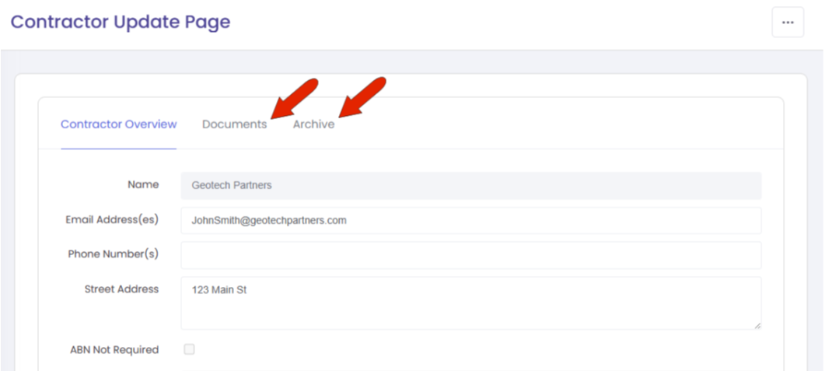Focus the Email Address(es) input field
This screenshot has height=371, width=825.
(x=471, y=220)
